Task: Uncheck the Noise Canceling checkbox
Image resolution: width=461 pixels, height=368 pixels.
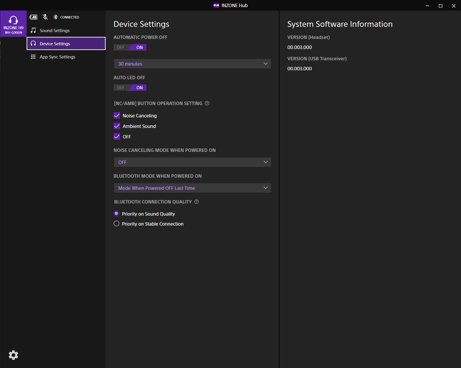Action: (x=117, y=116)
